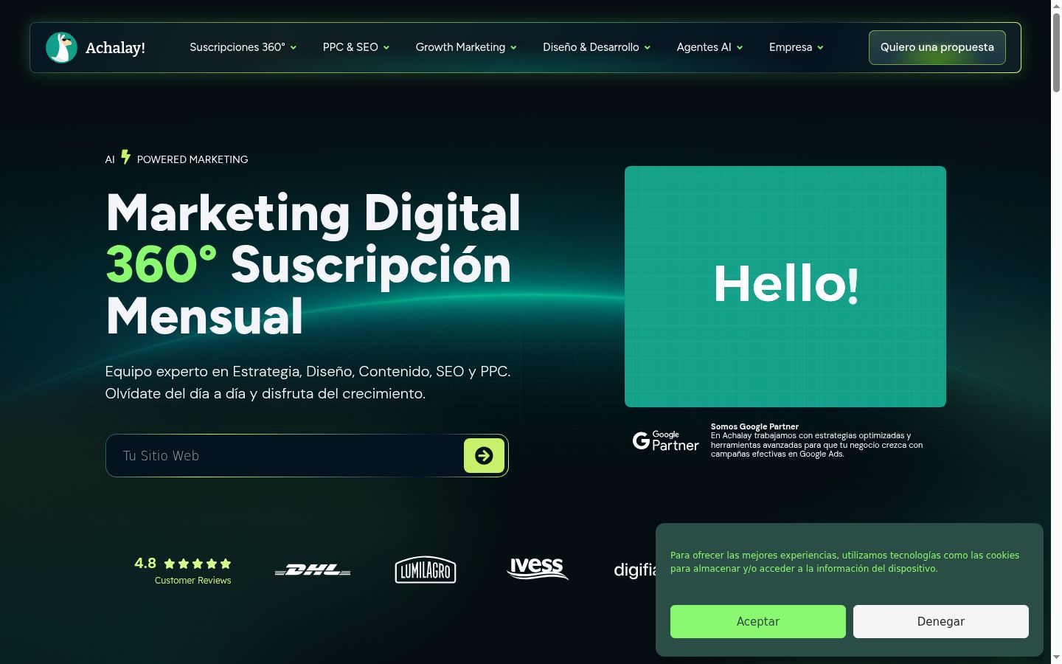
Task: Open the Diseño & Desarrollo menu
Action: pyautogui.click(x=591, y=47)
